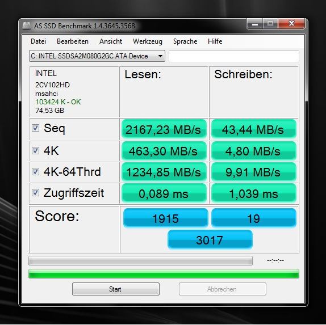Open the Hilfe menu
This screenshot has height=325, width=326.
215,41
